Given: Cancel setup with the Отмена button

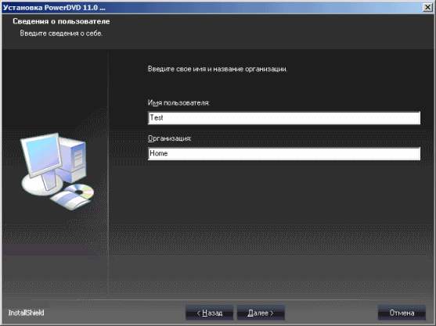Looking at the screenshot, I should pos(402,313).
